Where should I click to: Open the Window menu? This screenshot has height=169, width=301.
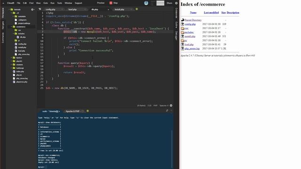pyautogui.click(x=68, y=3)
